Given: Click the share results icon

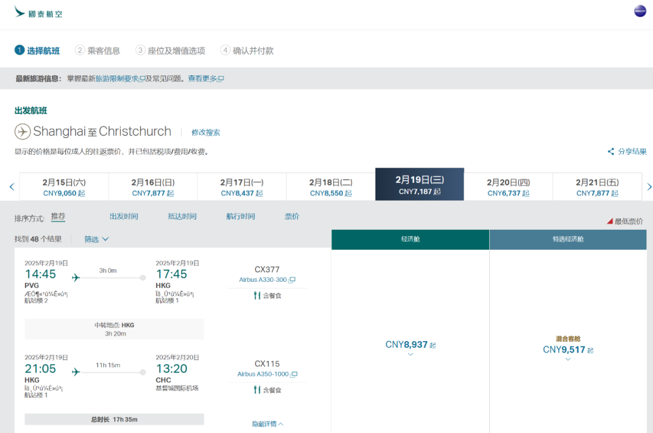Looking at the screenshot, I should coord(609,151).
